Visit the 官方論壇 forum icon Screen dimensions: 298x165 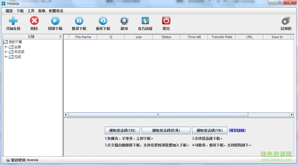145,23
